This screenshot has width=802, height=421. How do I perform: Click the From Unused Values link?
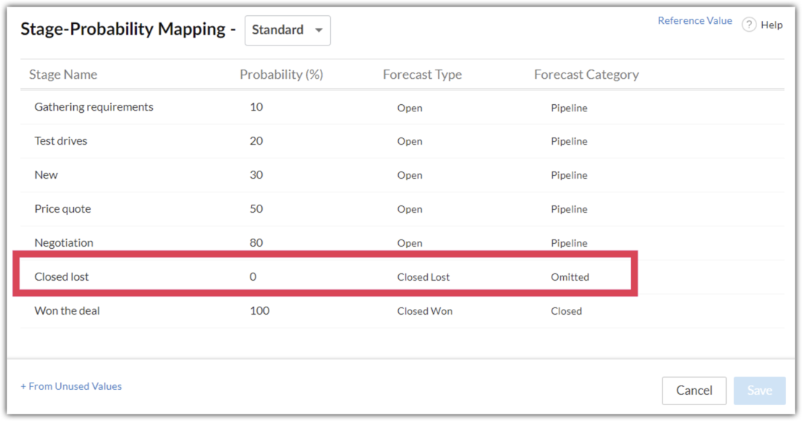pyautogui.click(x=71, y=386)
